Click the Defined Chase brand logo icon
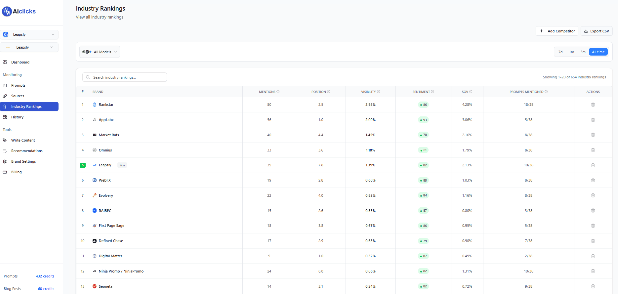The height and width of the screenshot is (294, 618). click(95, 241)
